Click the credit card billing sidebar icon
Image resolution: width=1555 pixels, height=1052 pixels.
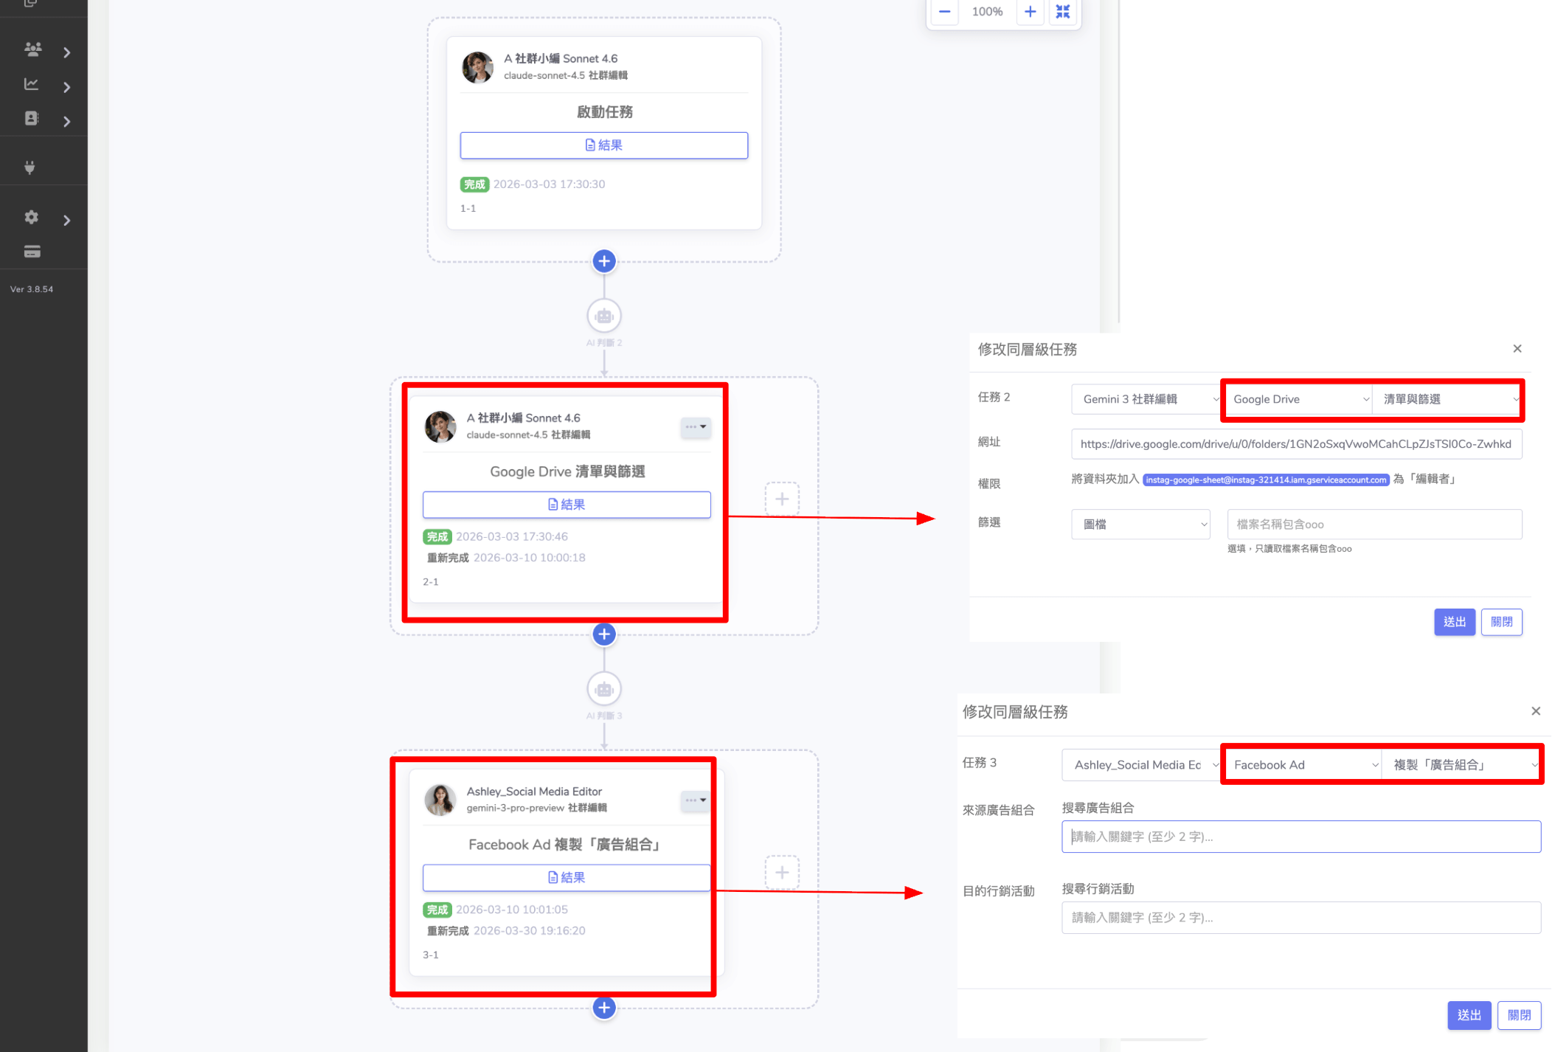coord(32,252)
